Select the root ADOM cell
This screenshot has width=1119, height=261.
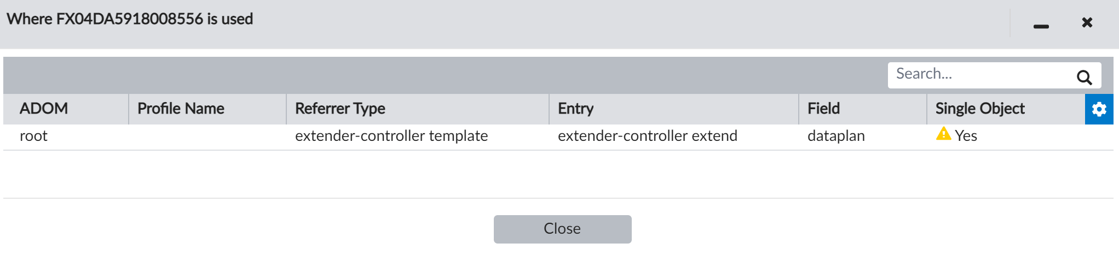point(33,136)
